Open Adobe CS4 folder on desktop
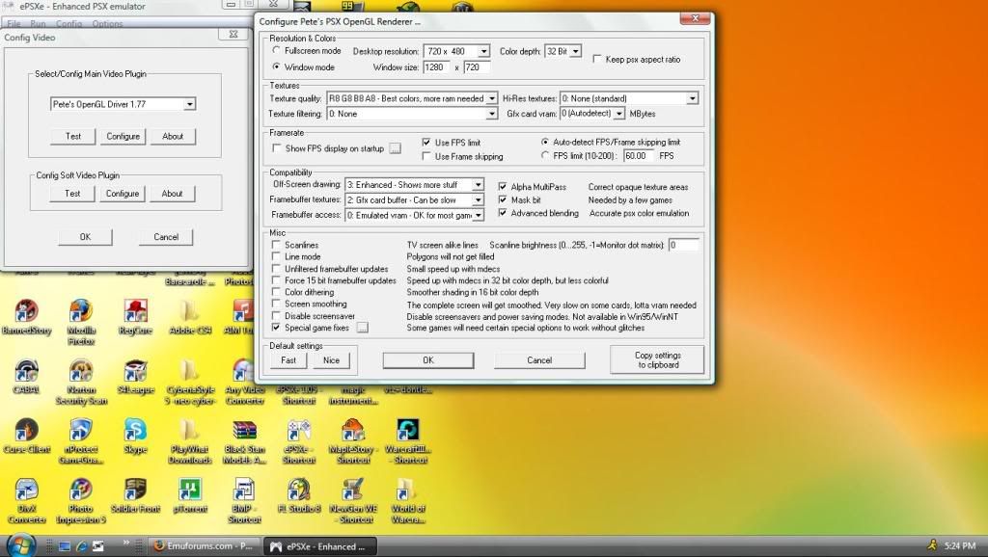Screen dimensions: 988x557 coord(190,318)
